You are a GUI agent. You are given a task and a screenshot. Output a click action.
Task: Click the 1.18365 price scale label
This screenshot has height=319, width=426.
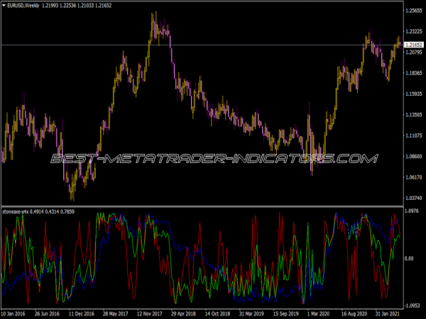click(413, 73)
